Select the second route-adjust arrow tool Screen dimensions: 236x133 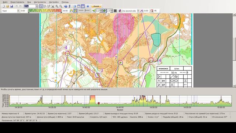pyautogui.click(x=49, y=6)
